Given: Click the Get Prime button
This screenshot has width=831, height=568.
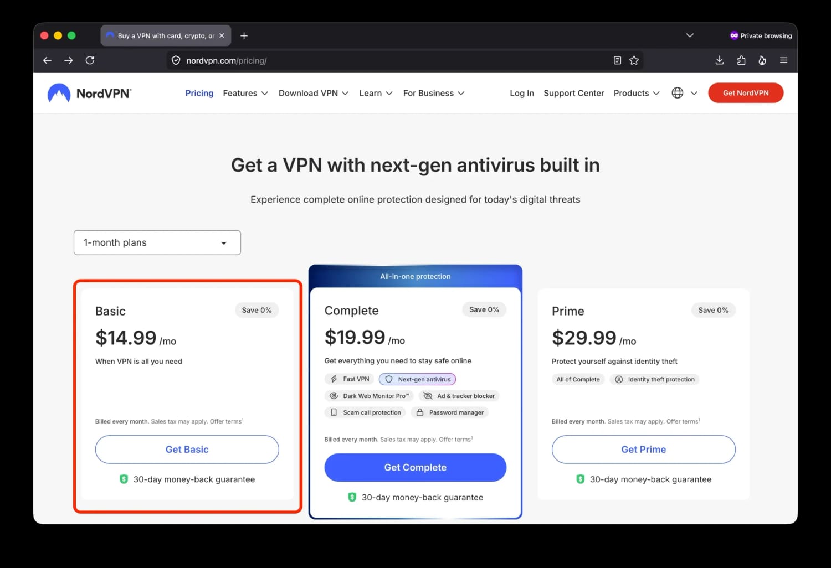Looking at the screenshot, I should coord(644,450).
